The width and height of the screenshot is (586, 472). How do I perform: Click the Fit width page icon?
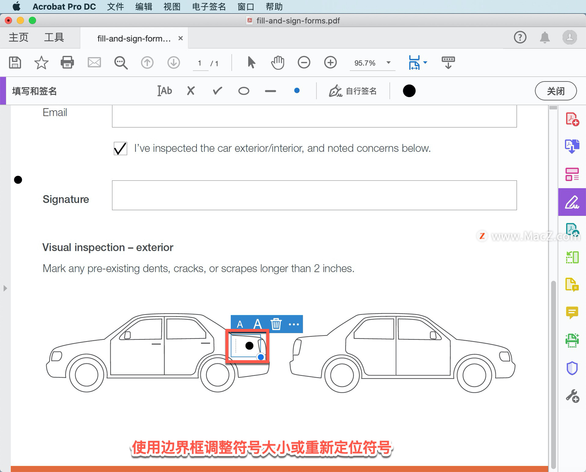414,63
